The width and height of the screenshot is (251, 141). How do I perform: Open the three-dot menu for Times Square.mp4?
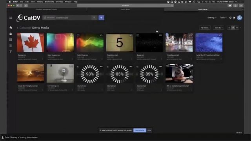point(191,59)
